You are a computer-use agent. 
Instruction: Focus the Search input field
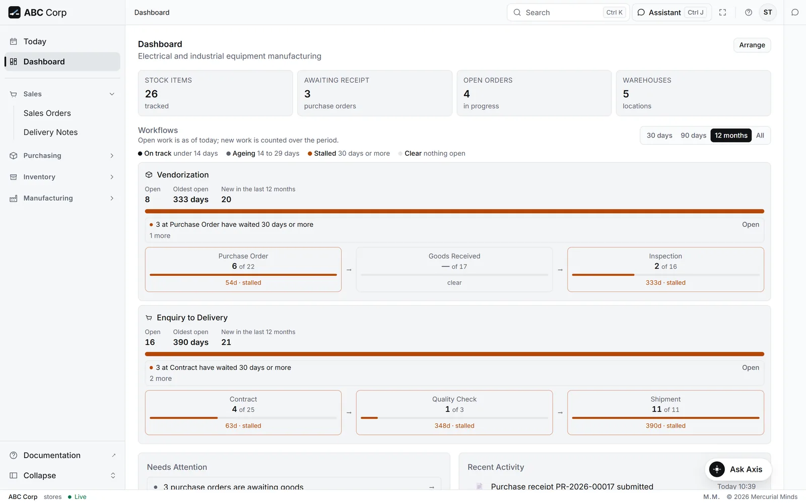coord(568,13)
